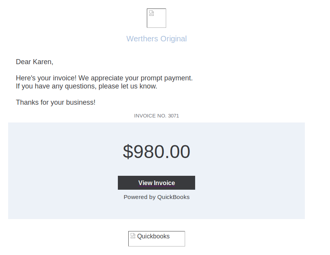330x255 pixels.
Task: Click the View Invoice button
Action: click(x=156, y=183)
